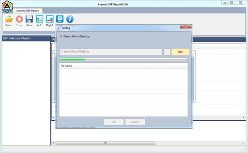Click the C:\Users\Admin\Desktop label text
The image size is (248, 153).
[x=75, y=36]
